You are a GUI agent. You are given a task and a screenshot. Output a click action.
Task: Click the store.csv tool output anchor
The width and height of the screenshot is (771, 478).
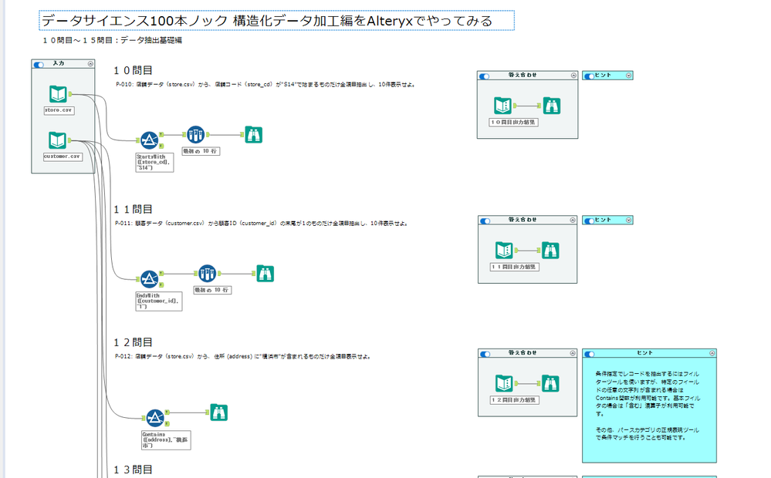70,94
